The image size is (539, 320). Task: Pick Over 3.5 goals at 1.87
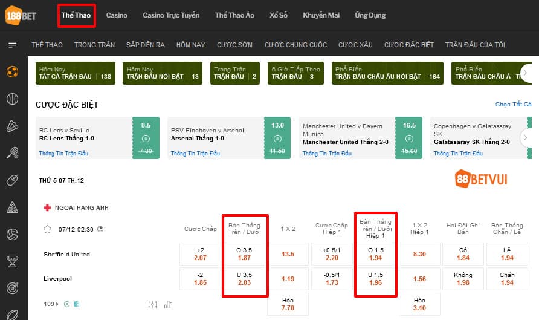pyautogui.click(x=244, y=254)
